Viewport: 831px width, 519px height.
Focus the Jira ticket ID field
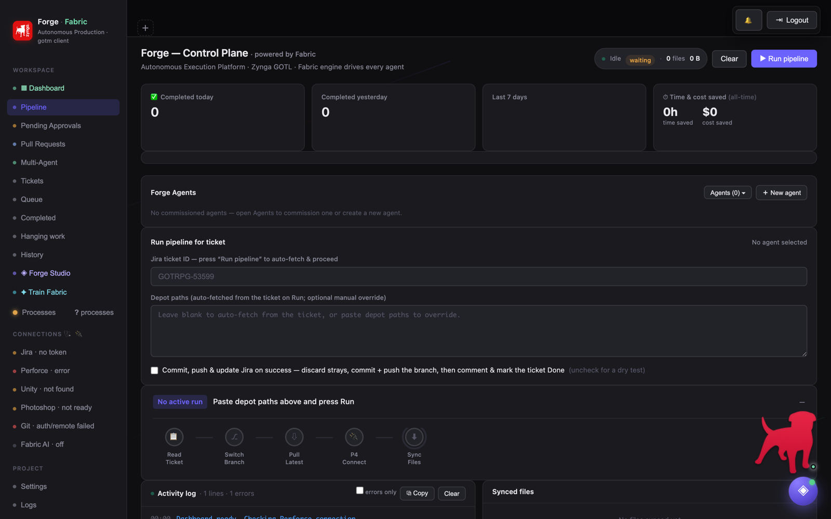[x=479, y=277]
